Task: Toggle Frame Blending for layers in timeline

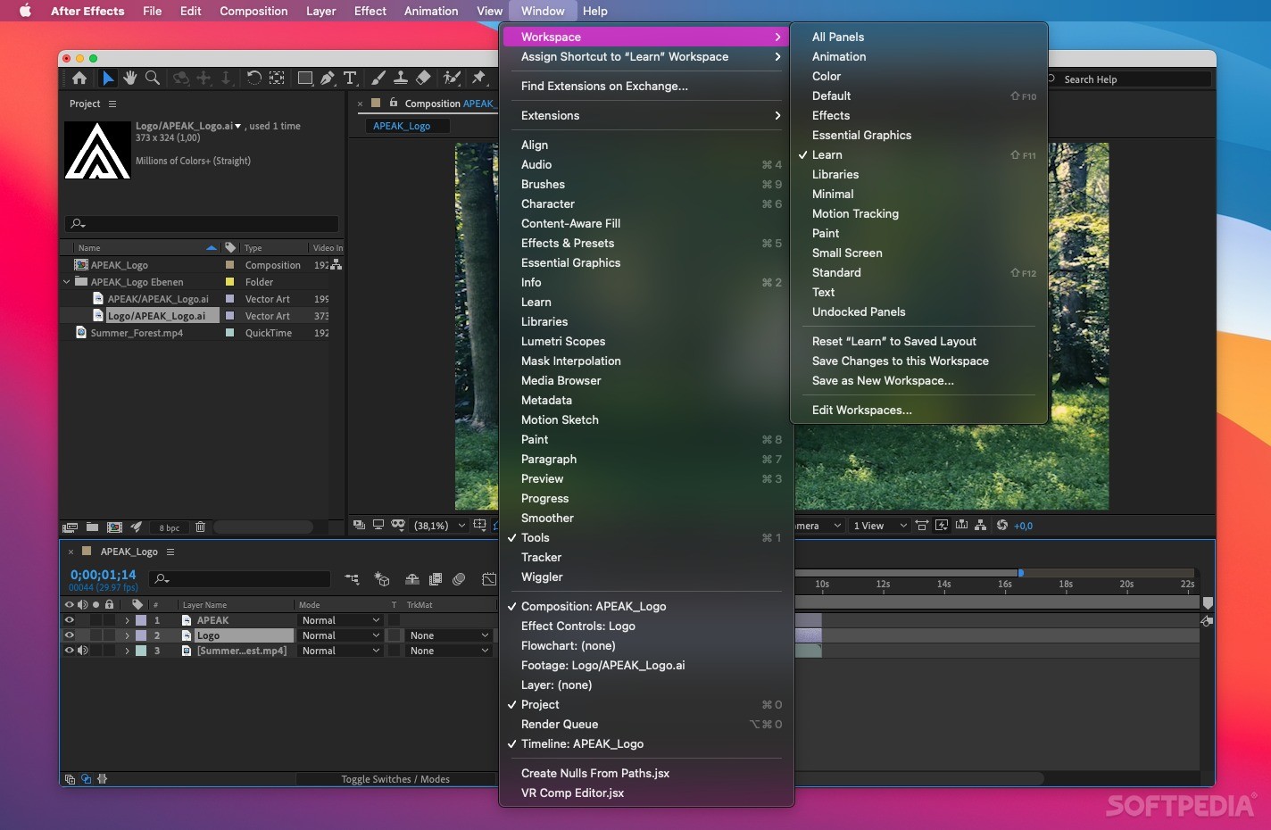Action: click(436, 579)
